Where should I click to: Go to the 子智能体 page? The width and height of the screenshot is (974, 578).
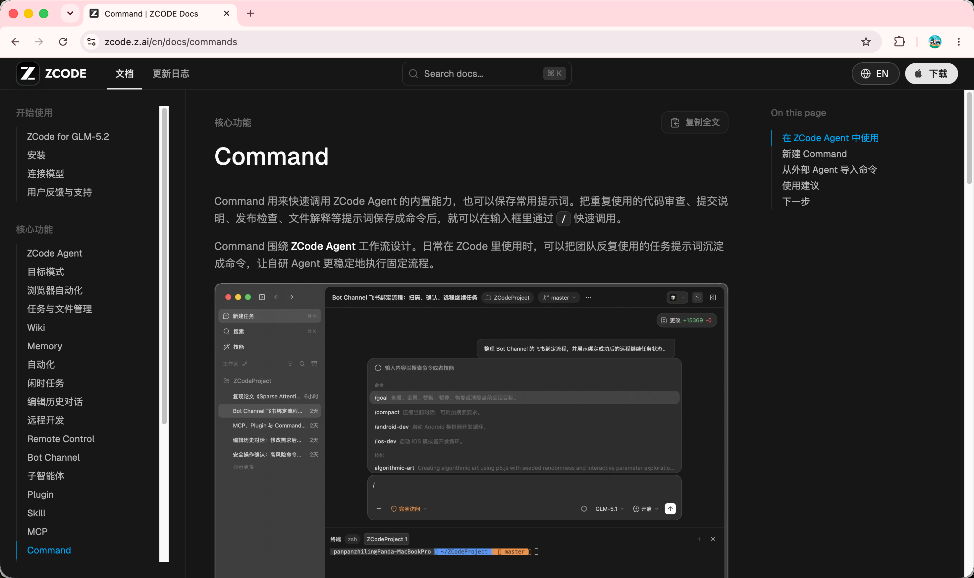tap(45, 476)
